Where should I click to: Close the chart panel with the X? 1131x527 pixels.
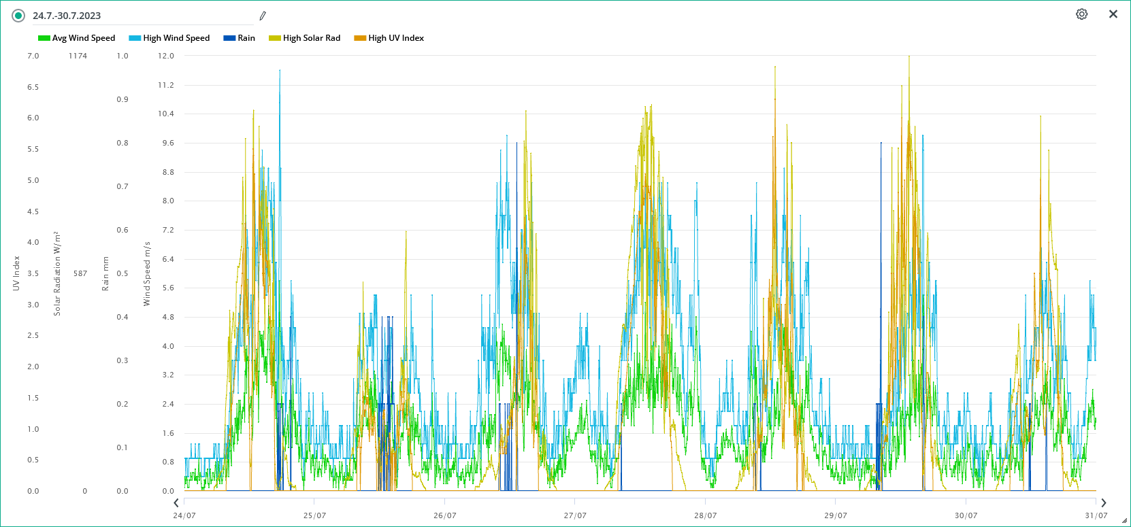pos(1113,14)
